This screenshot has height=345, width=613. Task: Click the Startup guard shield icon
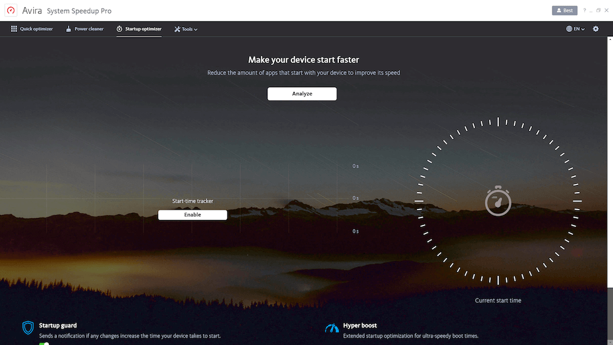point(28,328)
